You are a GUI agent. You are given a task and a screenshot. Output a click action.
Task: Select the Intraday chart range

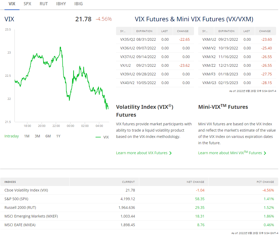tap(12, 136)
